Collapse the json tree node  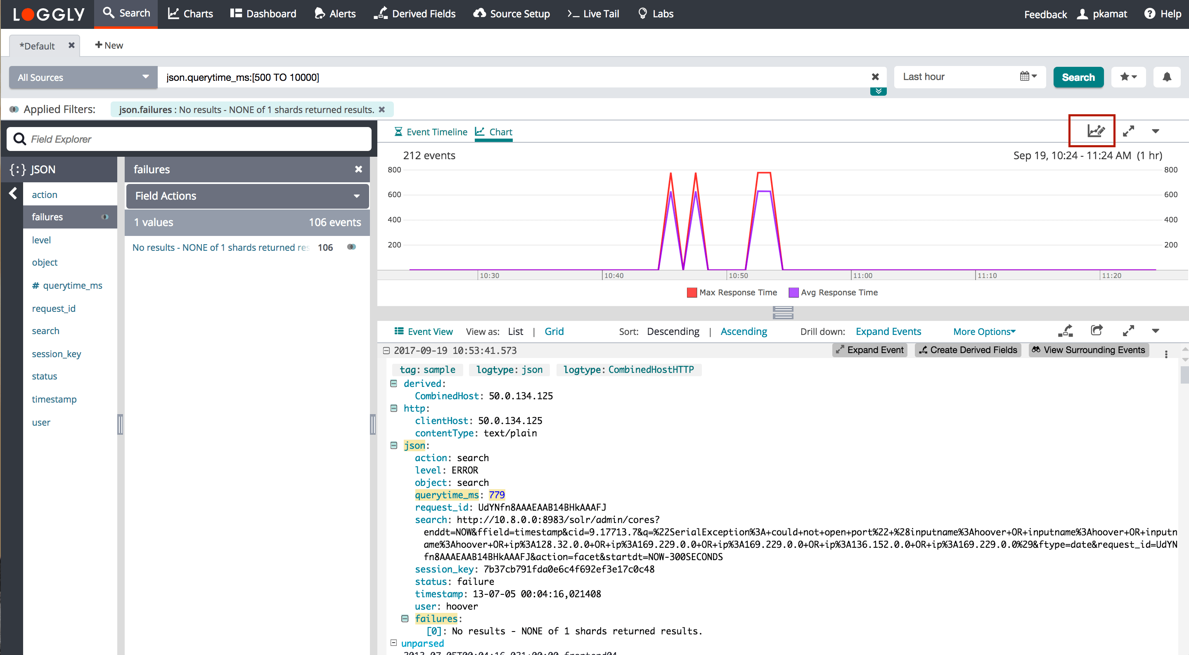click(394, 445)
